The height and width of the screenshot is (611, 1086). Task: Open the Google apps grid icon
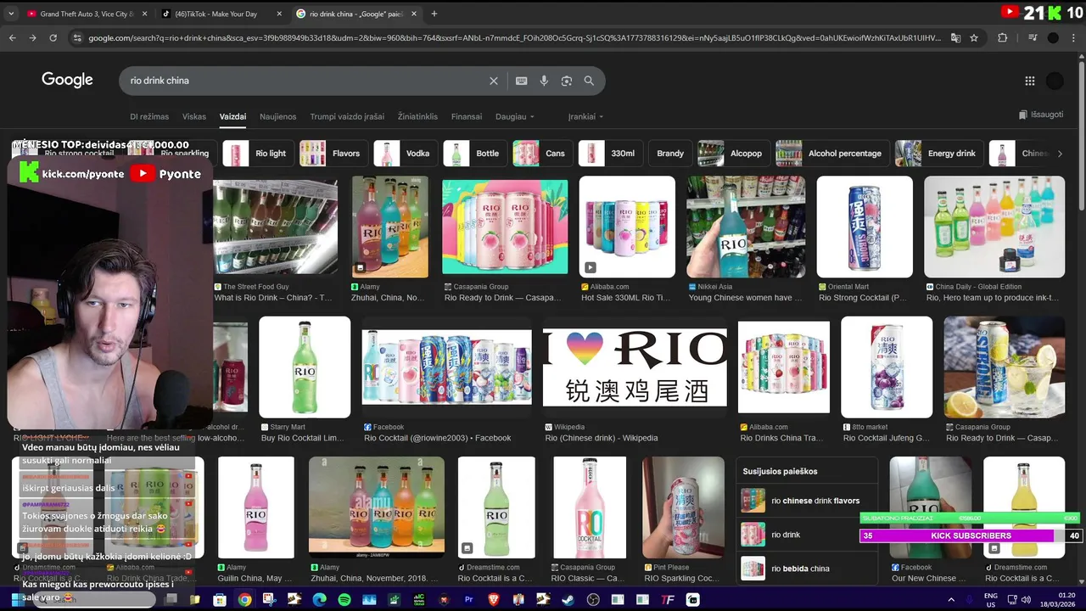pos(1030,81)
